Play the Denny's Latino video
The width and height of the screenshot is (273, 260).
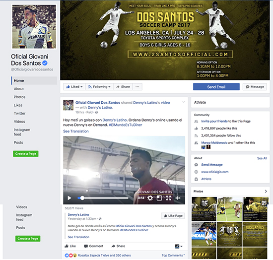pos(69,198)
